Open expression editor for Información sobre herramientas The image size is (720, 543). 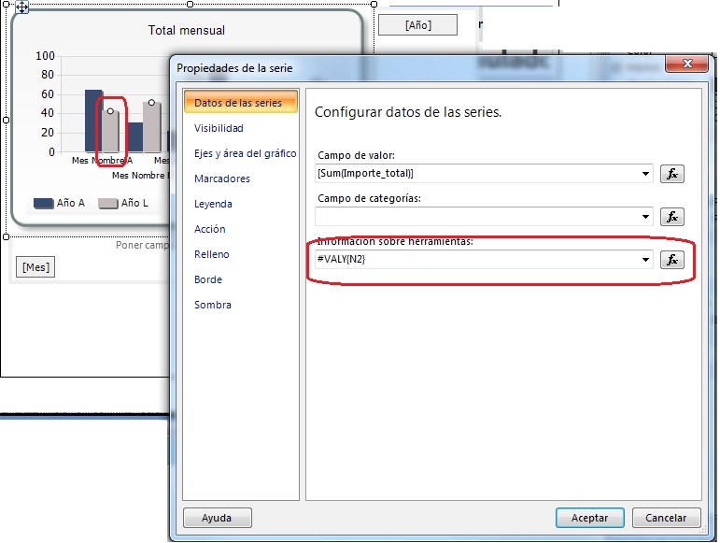[671, 260]
